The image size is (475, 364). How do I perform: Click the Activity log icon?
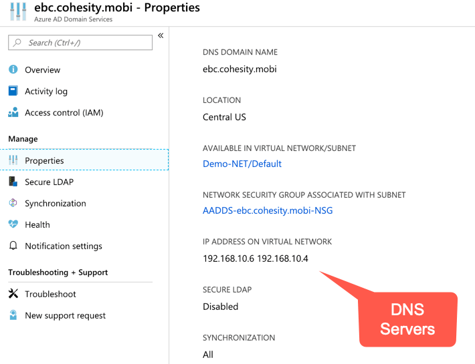click(13, 92)
